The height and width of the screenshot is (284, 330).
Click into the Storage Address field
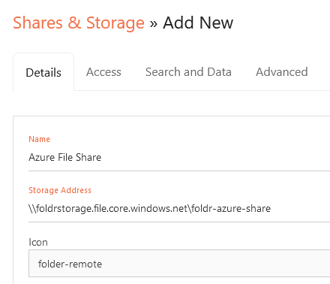tap(179, 209)
